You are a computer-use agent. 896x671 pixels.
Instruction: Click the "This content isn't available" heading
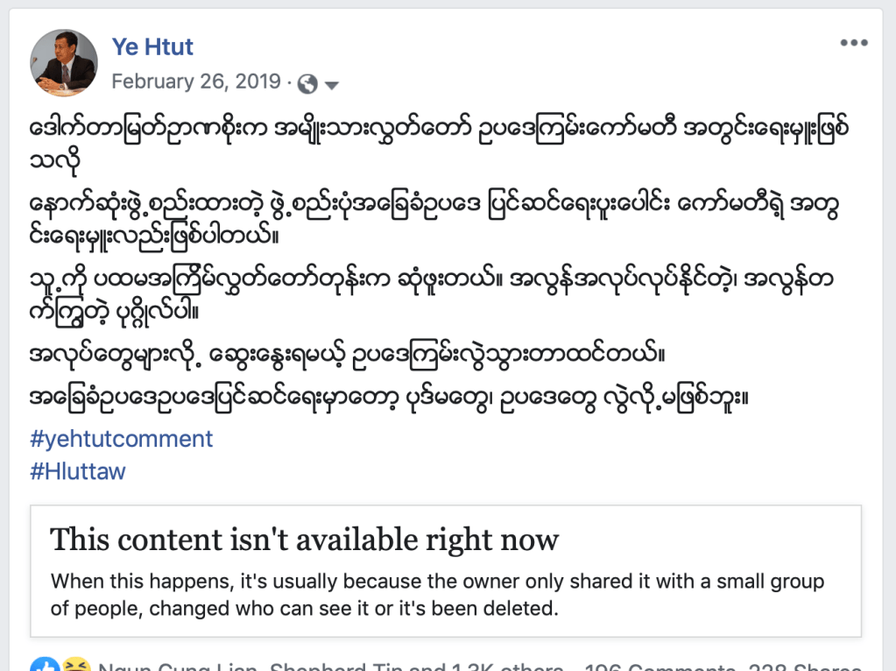[x=304, y=539]
